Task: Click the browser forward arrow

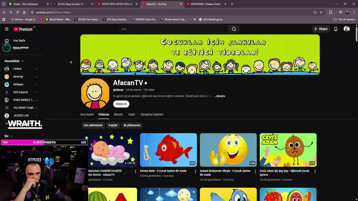Action: coord(11,12)
